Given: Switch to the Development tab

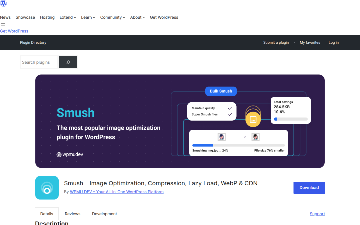Looking at the screenshot, I should pyautogui.click(x=104, y=214).
